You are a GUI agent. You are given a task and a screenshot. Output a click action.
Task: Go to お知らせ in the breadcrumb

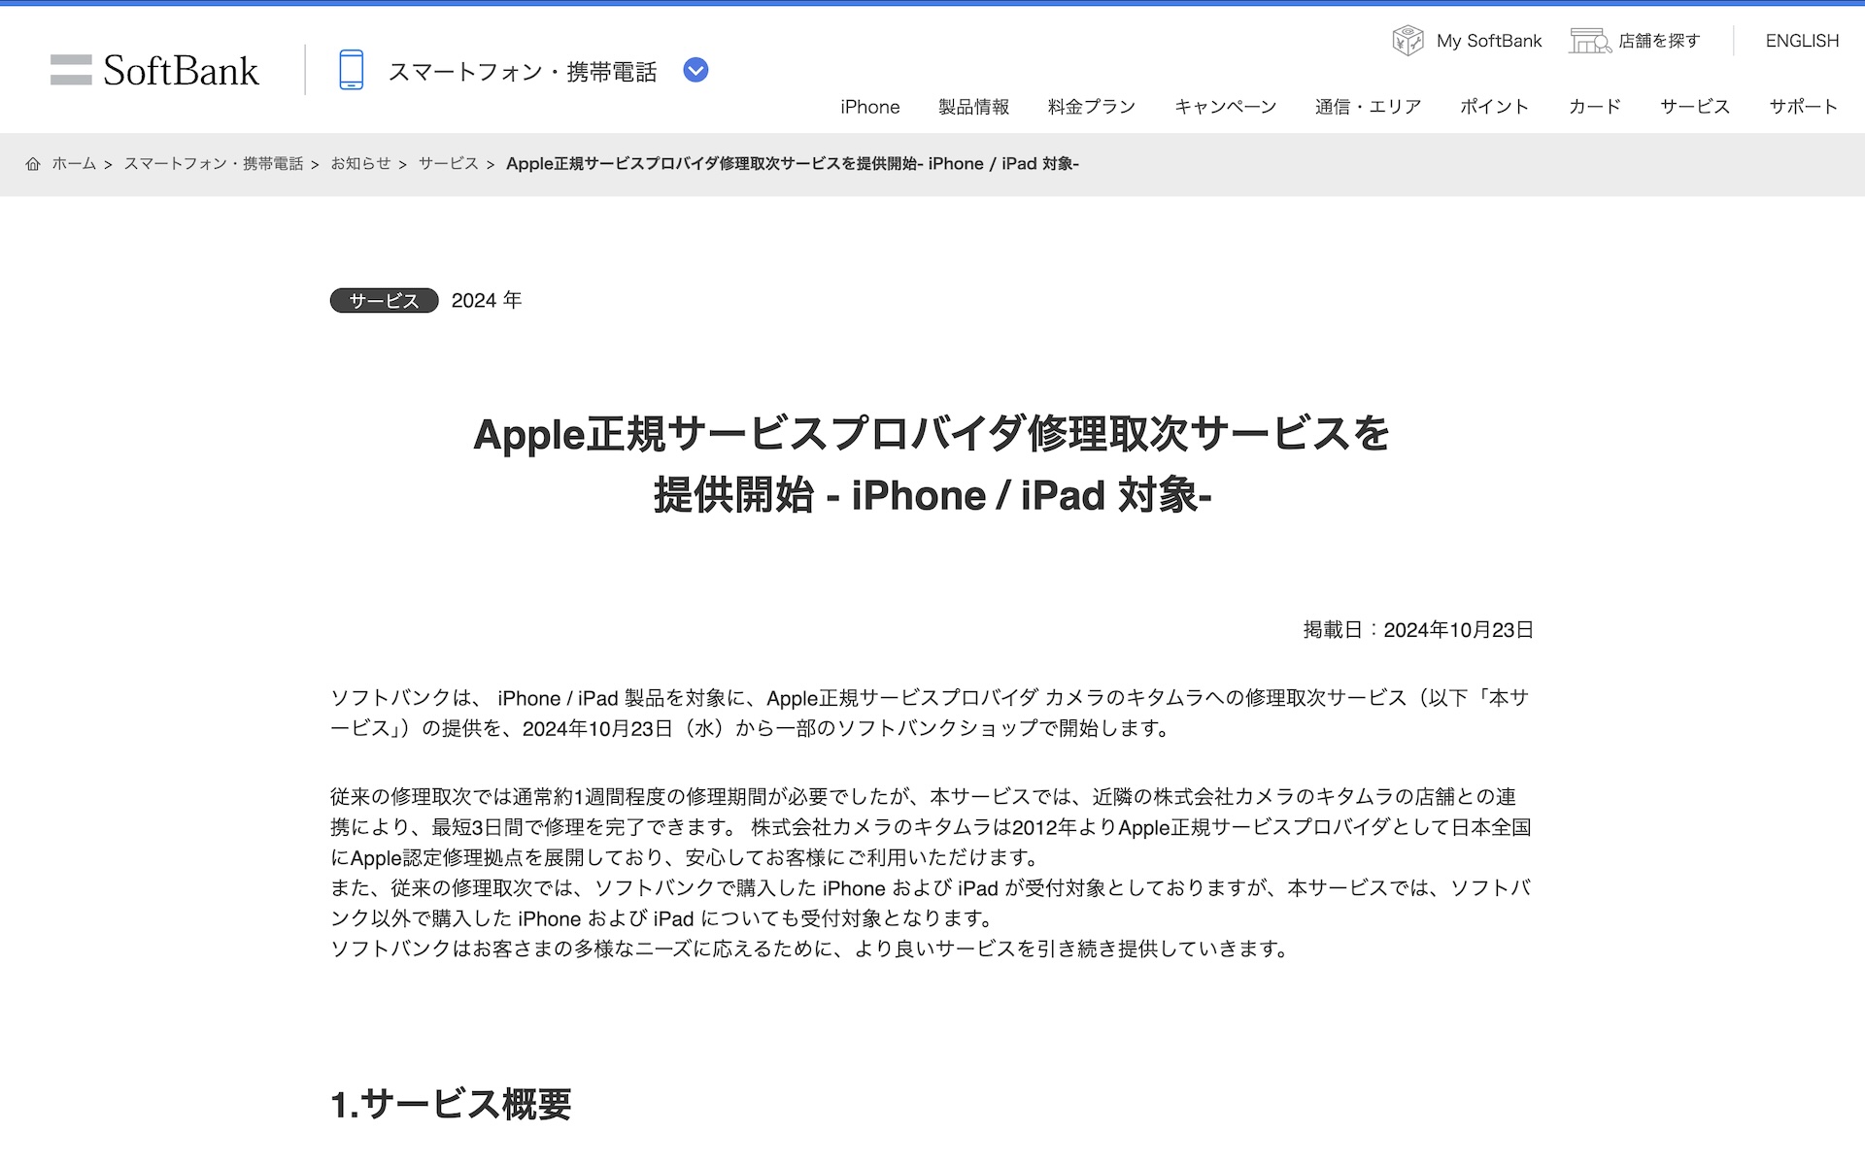click(360, 164)
